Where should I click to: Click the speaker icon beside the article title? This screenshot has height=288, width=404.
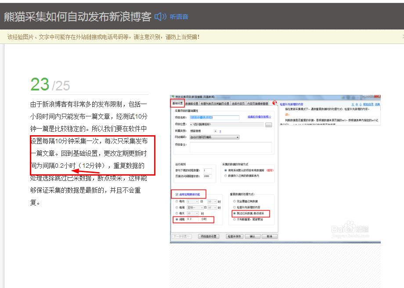160,17
